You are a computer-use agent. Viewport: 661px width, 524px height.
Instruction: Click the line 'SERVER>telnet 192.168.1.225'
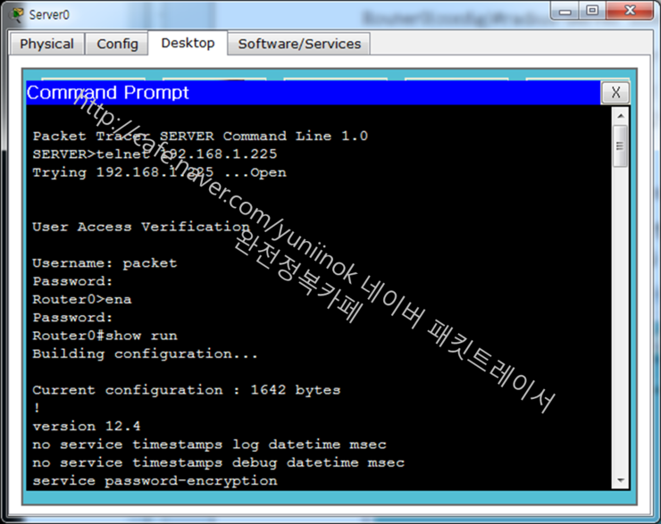pos(155,154)
